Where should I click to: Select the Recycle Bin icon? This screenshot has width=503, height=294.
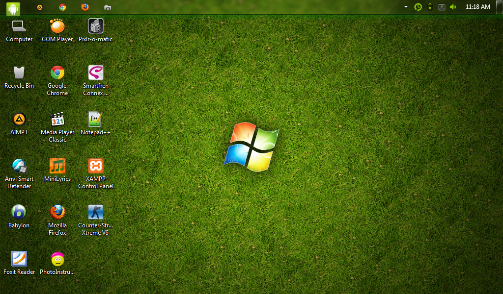pos(19,77)
